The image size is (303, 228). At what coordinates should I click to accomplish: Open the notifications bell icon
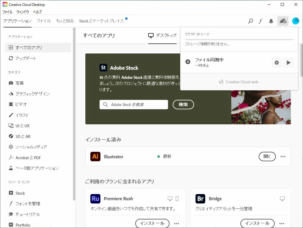(271, 21)
